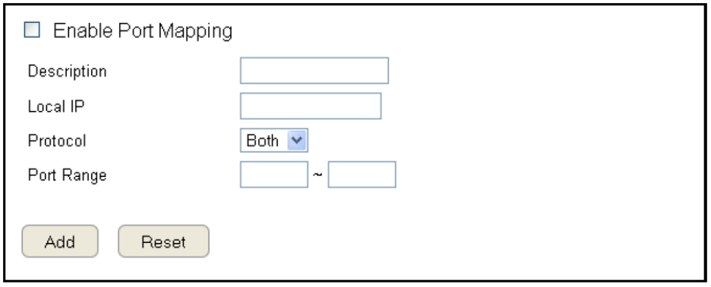The height and width of the screenshot is (287, 711).
Task: Place cursor in field left of tilde
Action: click(x=274, y=175)
